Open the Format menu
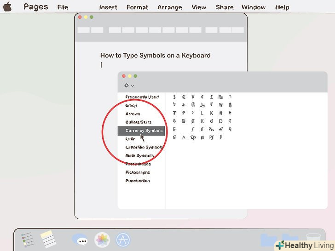335x251 pixels. pos(137,7)
